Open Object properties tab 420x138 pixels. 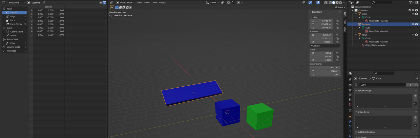click(x=350, y=117)
